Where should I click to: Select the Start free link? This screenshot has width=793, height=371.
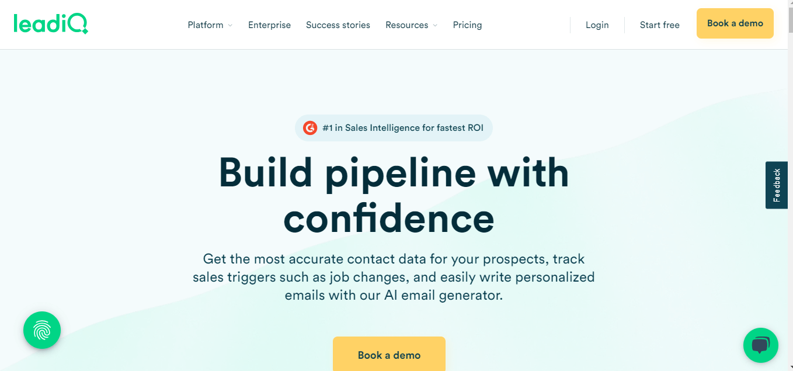point(659,25)
